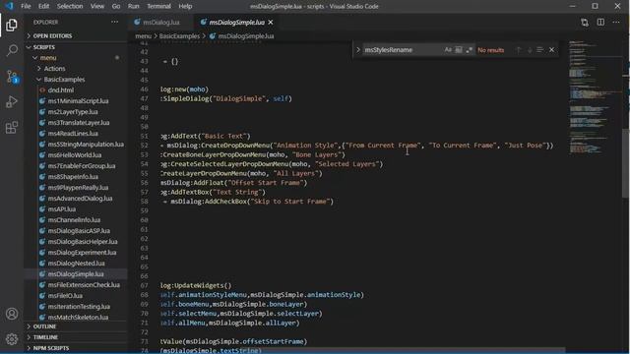Image resolution: width=630 pixels, height=354 pixels.
Task: Click the code minimap overview
Action: (595, 98)
